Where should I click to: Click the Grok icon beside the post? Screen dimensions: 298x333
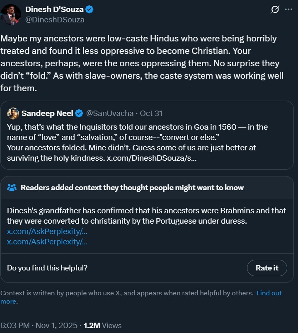(274, 10)
